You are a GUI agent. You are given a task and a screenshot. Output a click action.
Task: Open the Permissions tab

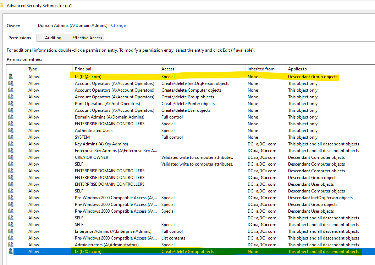click(x=20, y=38)
